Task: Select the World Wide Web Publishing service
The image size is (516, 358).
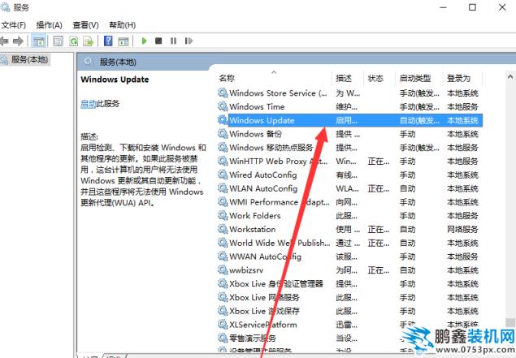Action: coord(349,243)
